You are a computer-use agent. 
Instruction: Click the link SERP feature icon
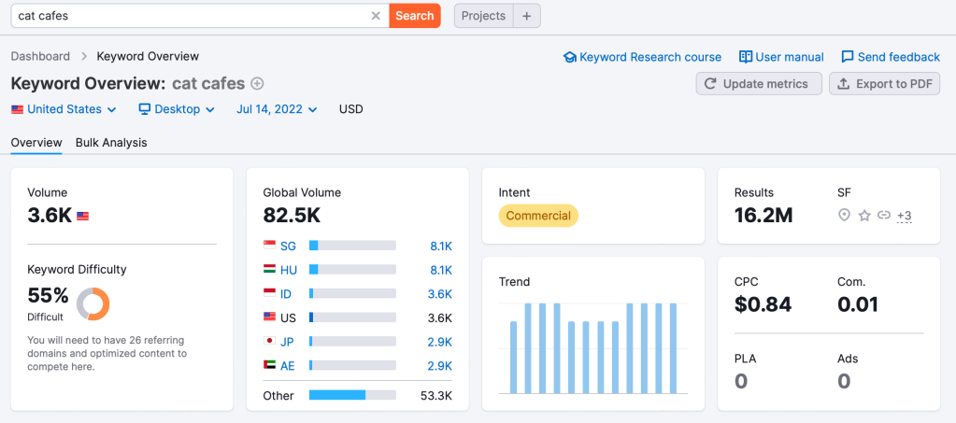[x=884, y=216]
